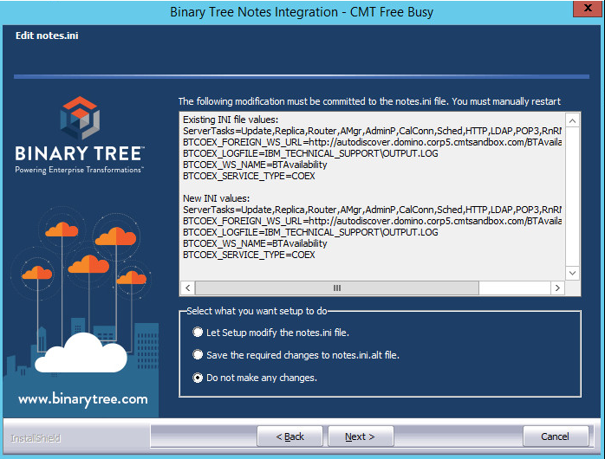
Task: Close the CMT Free Busy installer window
Action: tap(588, 8)
